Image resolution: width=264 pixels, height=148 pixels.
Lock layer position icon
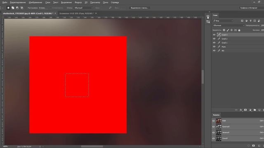232,30
